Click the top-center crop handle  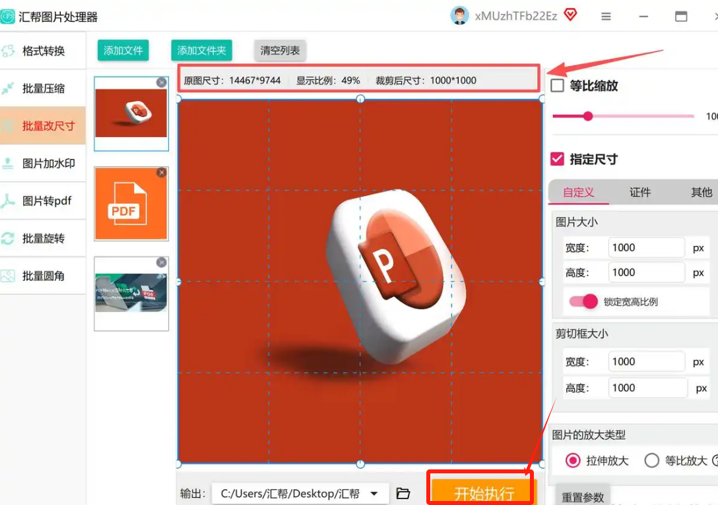(x=360, y=99)
